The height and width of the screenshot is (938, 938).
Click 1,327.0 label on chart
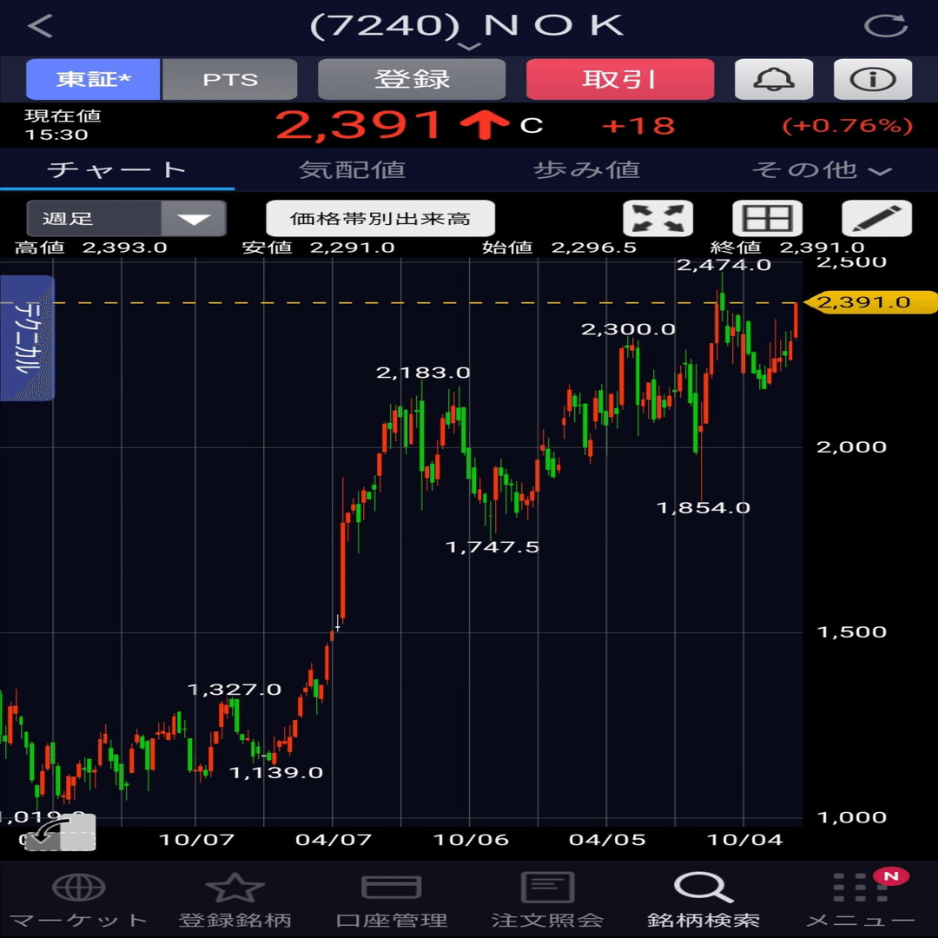coord(234,689)
